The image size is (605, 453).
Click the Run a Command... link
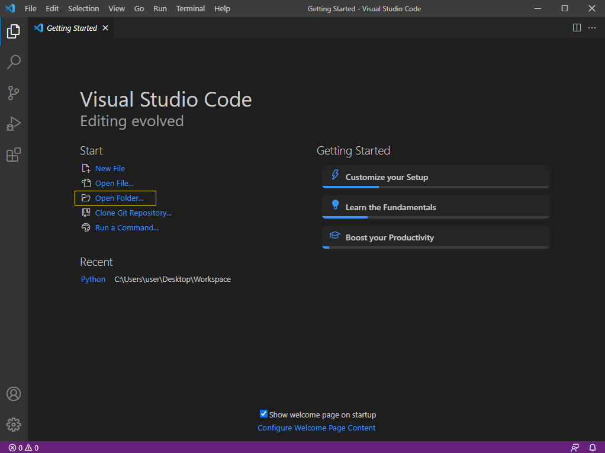click(x=127, y=227)
